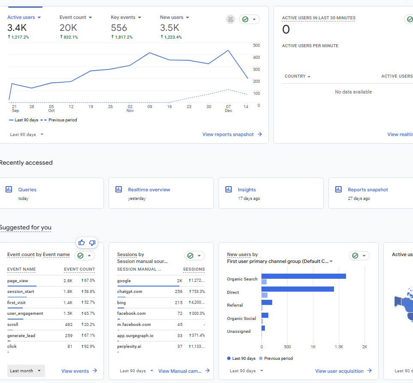413x383 pixels.
Task: Click the anomaly insights icon above chart
Action: [x=231, y=19]
